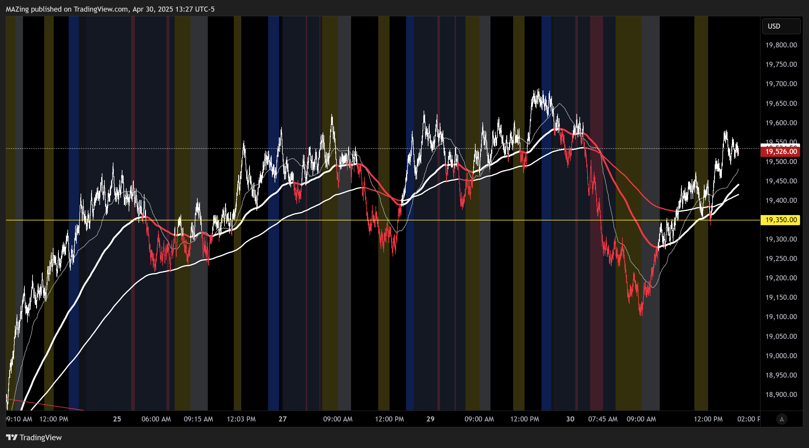Screen dimensions: 809x448
Task: Click the 07:45 AM time axis label
Action: [x=603, y=419]
